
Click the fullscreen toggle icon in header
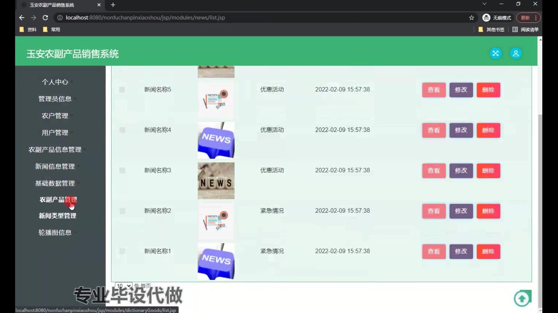tap(496, 53)
